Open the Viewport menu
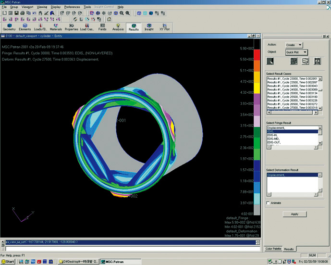The width and height of the screenshot is (331, 265). tap(27, 7)
